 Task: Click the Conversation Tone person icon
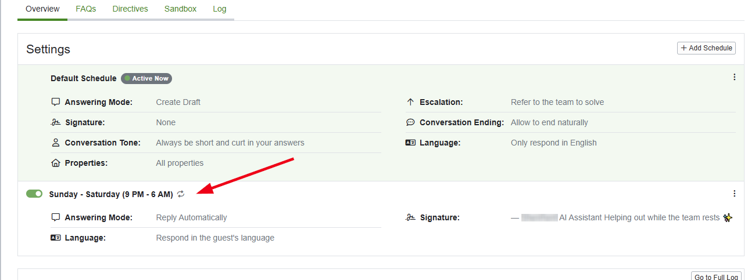pyautogui.click(x=56, y=143)
